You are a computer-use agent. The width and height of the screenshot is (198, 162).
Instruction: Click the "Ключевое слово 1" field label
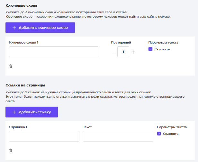click(24, 42)
